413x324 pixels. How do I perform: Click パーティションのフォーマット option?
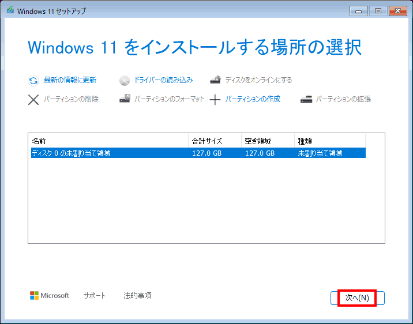169,99
